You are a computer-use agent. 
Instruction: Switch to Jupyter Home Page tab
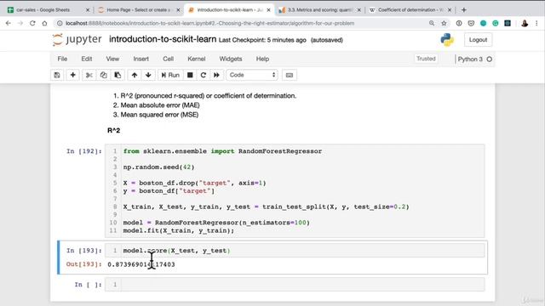click(138, 10)
